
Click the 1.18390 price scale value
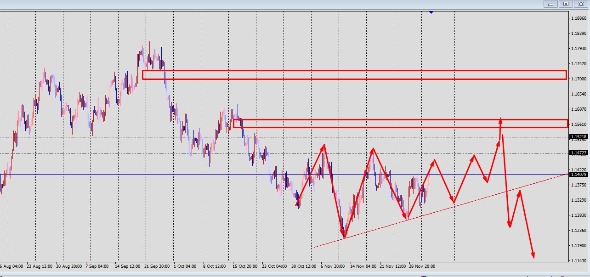579,34
